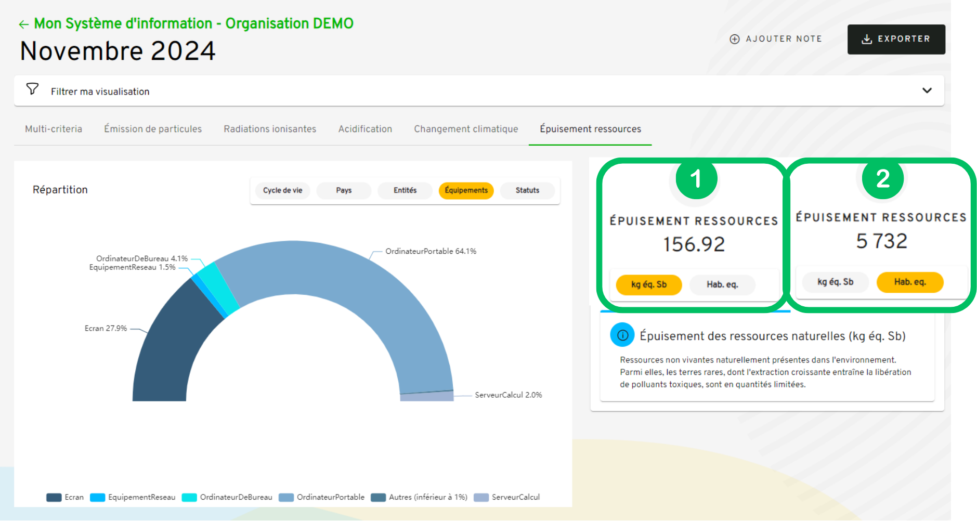This screenshot has width=977, height=521.
Task: Click the EquipementReseau 1.5% chart label
Action: tap(132, 267)
